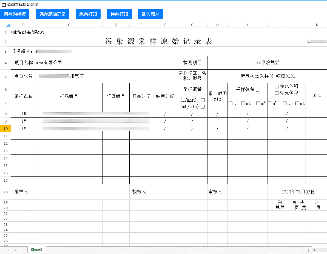This screenshot has width=327, height=254.
Task: Choose 纵向打印 portrait print
Action: [88, 14]
